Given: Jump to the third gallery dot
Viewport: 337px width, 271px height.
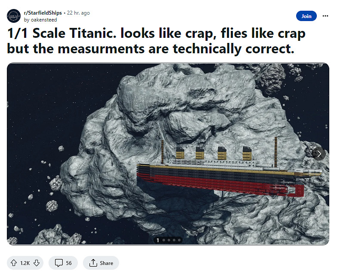Looking at the screenshot, I should pos(168,240).
